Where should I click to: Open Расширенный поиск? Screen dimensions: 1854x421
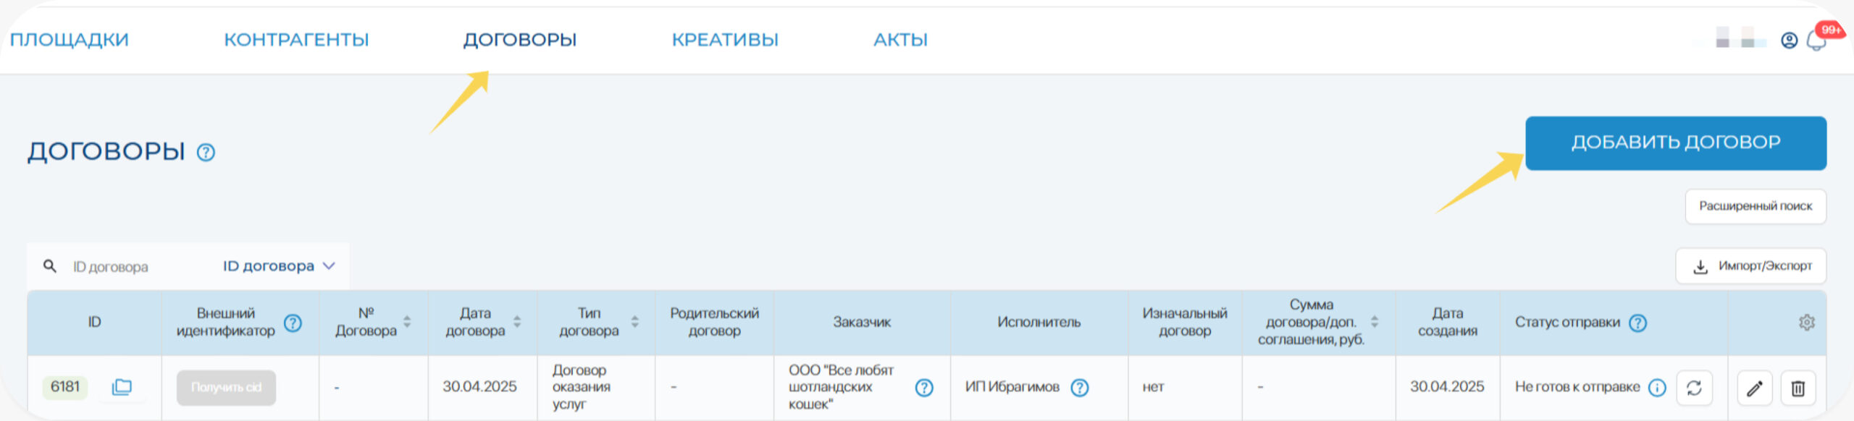pos(1756,206)
